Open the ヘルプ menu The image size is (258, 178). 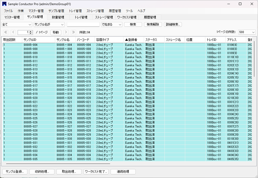141,11
